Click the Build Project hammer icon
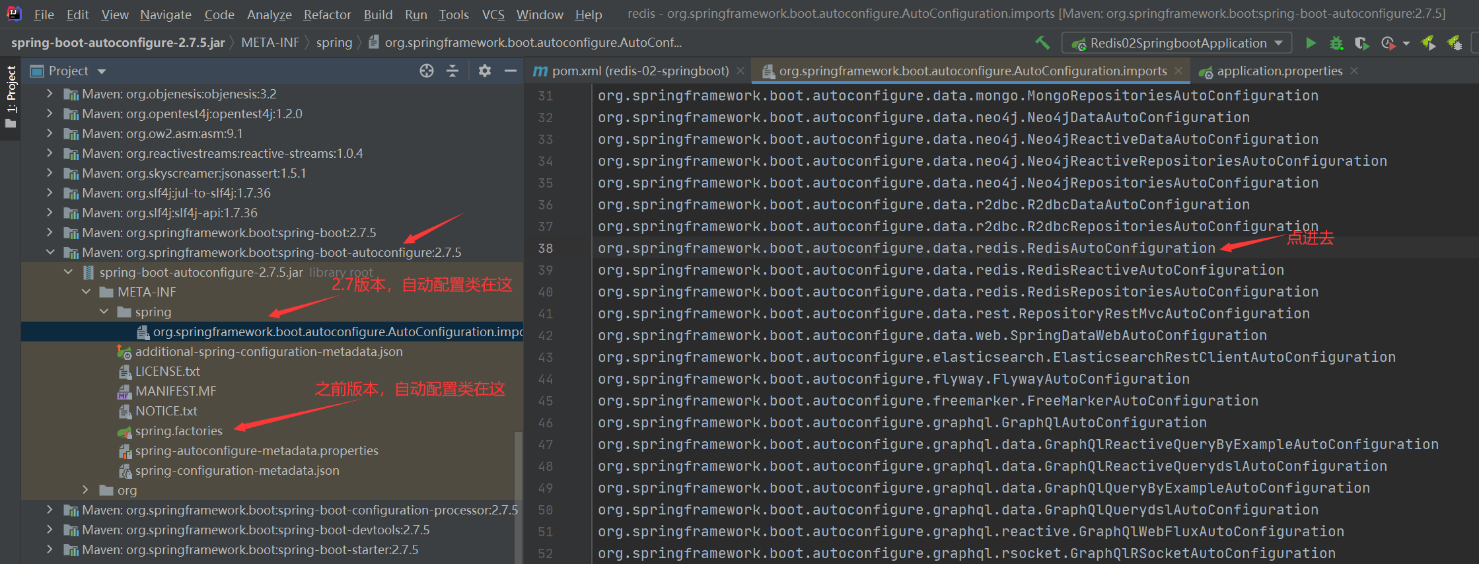This screenshot has width=1479, height=564. click(1042, 43)
